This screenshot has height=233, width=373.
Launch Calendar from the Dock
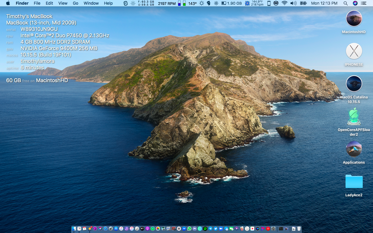(85, 229)
